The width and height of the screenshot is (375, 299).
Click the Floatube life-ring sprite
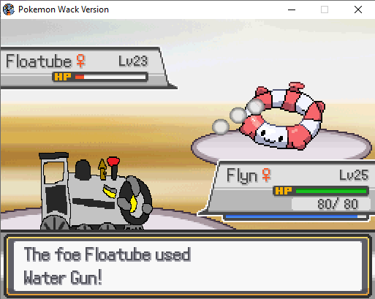pos(282,116)
